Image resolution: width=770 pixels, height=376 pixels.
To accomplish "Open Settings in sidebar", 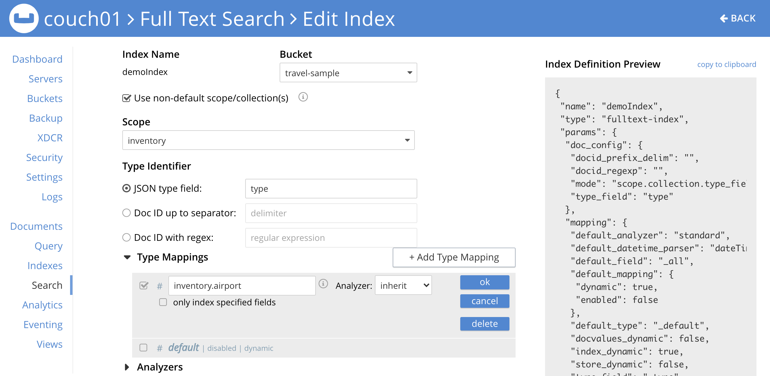I will pyautogui.click(x=44, y=177).
